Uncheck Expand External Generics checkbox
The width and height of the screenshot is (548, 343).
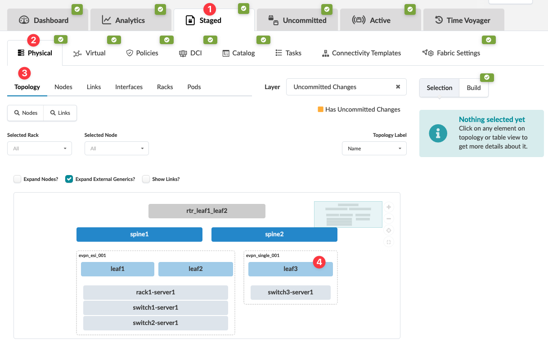tap(69, 179)
